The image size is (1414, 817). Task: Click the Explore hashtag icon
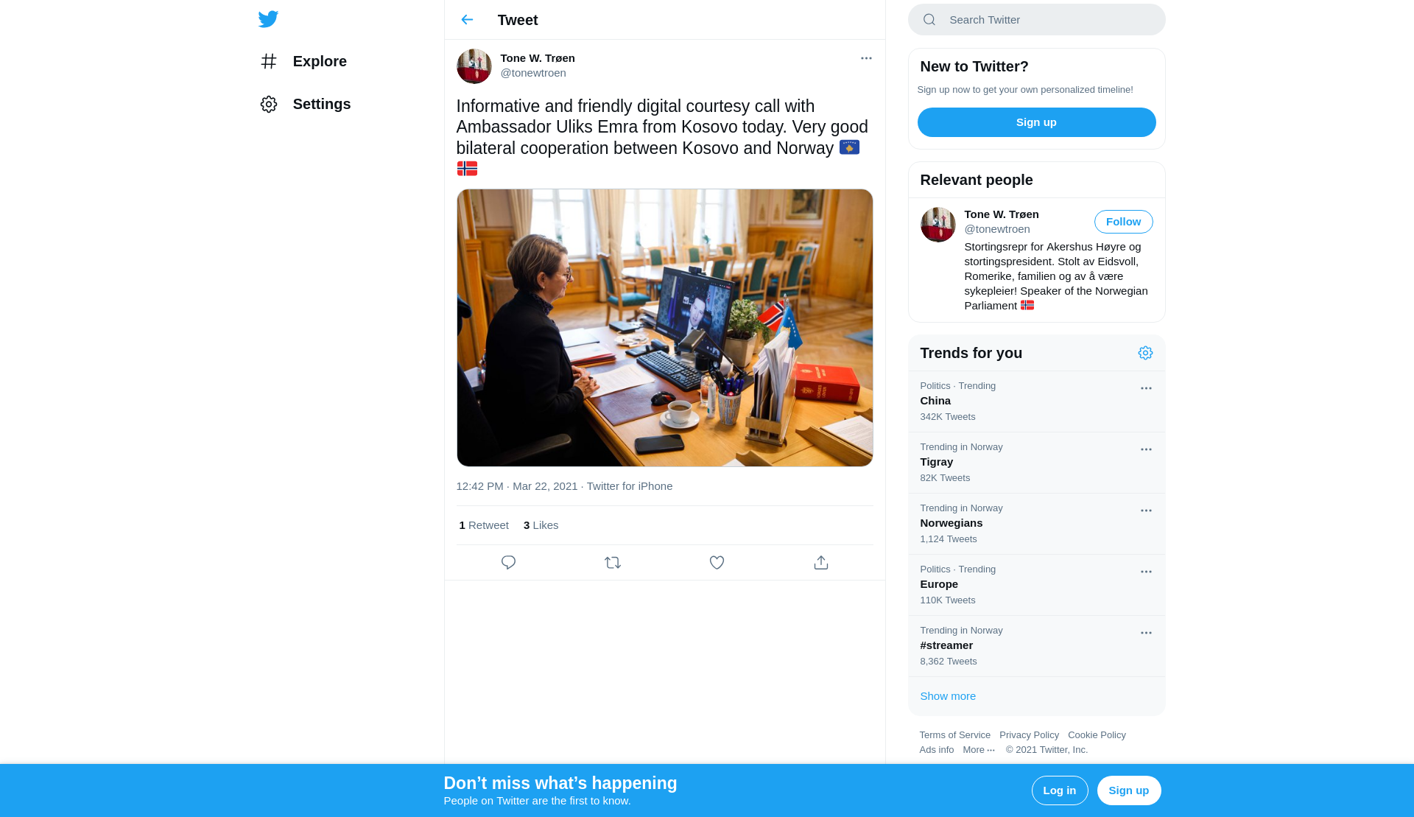point(269,61)
